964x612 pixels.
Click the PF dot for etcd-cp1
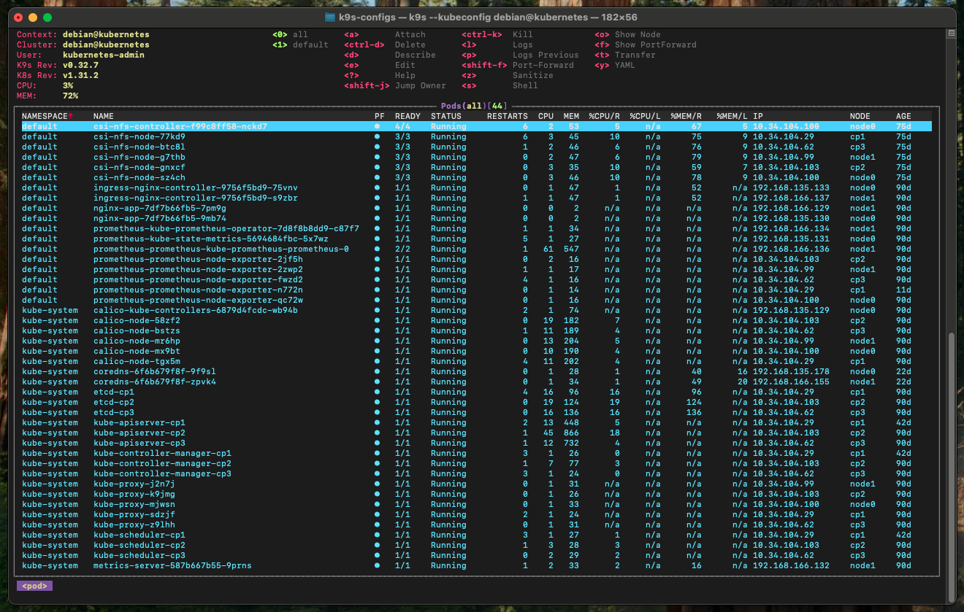click(378, 392)
